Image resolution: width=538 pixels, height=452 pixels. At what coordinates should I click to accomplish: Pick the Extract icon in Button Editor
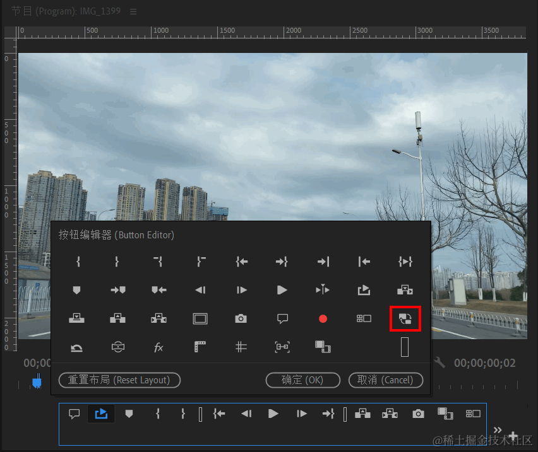(159, 318)
